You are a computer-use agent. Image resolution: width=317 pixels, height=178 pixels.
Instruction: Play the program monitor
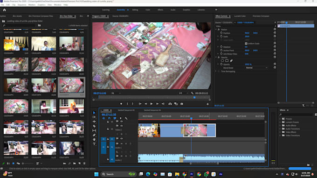coord(152,104)
